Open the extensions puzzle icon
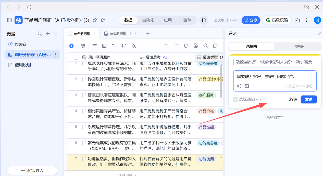 tap(297, 20)
